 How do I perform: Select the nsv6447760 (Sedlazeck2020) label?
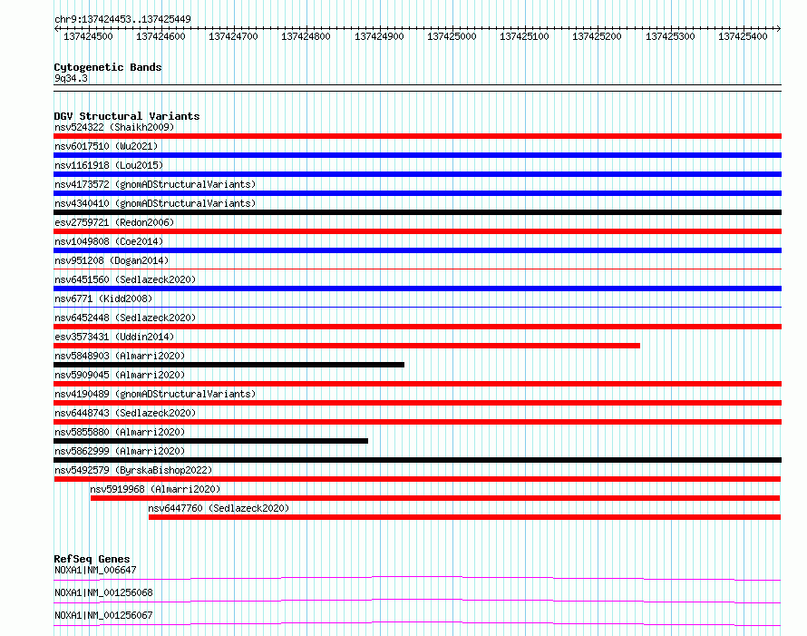[x=219, y=508]
